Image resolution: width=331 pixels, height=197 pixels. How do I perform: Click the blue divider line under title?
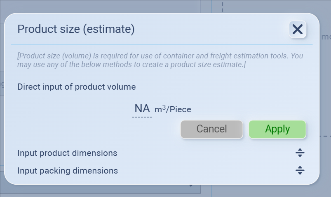click(162, 44)
